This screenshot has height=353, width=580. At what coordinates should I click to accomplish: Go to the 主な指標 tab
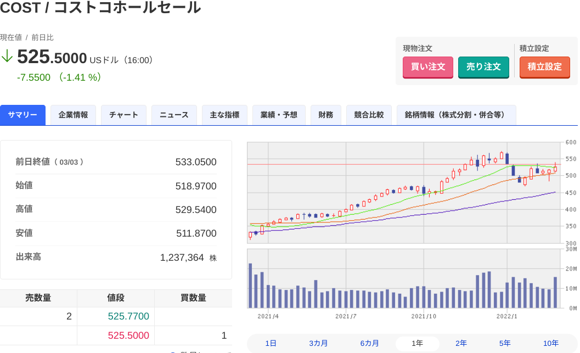[x=224, y=115]
